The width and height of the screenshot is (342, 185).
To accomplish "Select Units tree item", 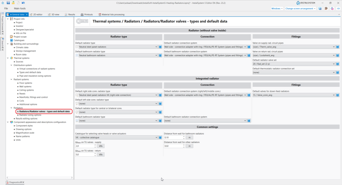I will coord(18,140).
